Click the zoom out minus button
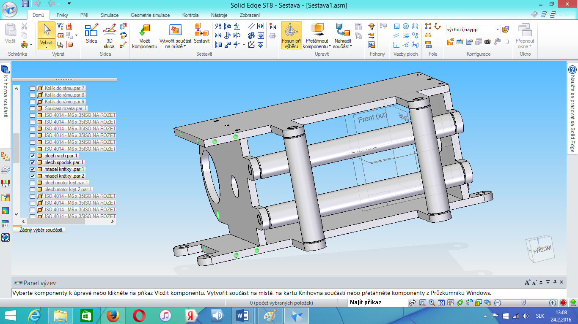578x324 pixels. click(498, 303)
